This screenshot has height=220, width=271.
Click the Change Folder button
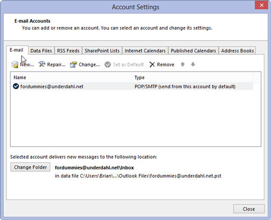pyautogui.click(x=30, y=167)
